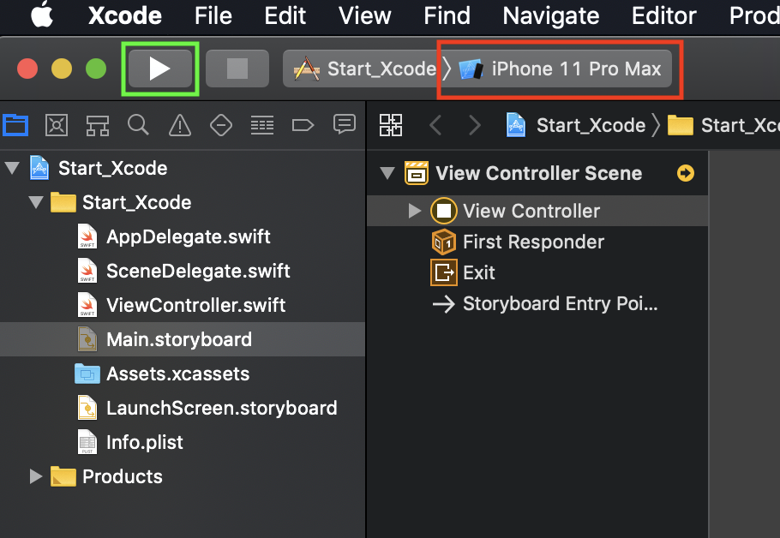Image resolution: width=780 pixels, height=538 pixels.
Task: Select the Start_Xcode scheme in toolbar
Action: click(x=364, y=69)
